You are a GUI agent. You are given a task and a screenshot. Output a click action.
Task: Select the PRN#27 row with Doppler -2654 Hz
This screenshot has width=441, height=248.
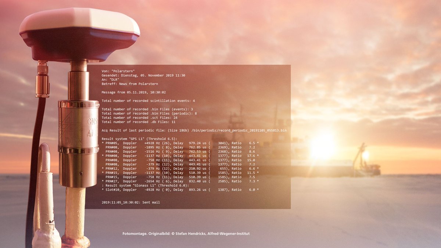coord(180,181)
